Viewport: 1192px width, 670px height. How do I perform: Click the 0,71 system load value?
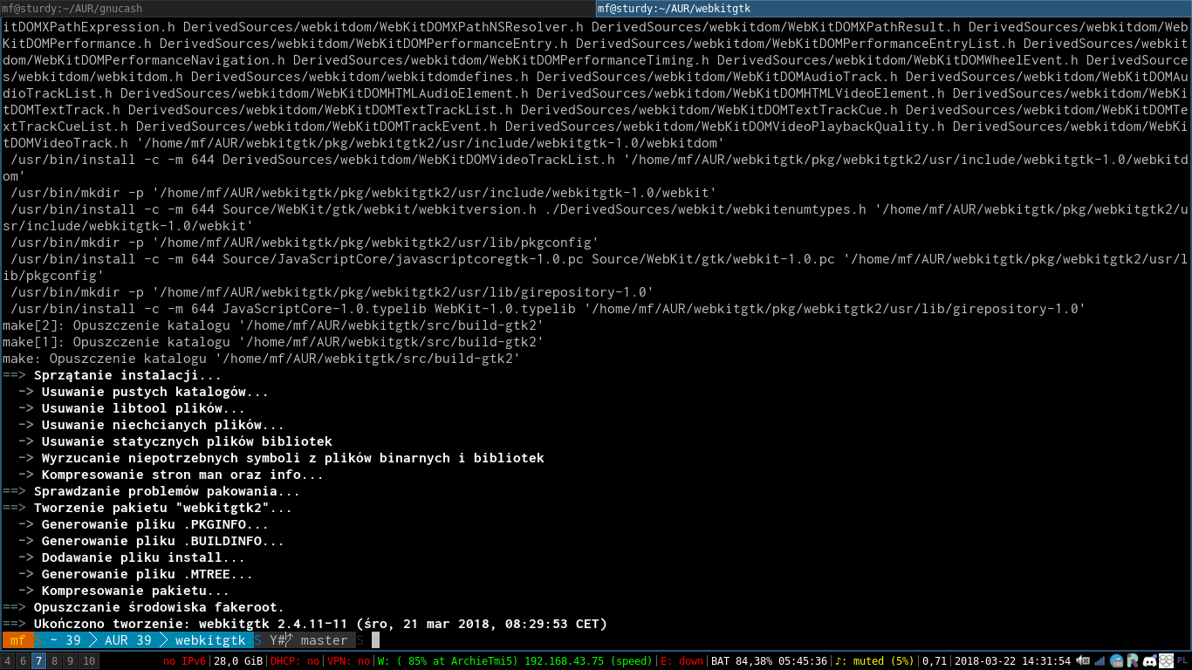pos(935,661)
